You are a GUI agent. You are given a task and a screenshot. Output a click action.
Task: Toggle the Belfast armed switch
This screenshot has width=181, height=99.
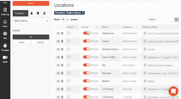point(87,81)
